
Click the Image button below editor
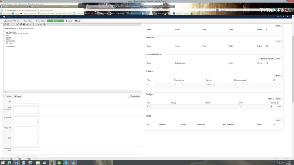click(x=17, y=96)
